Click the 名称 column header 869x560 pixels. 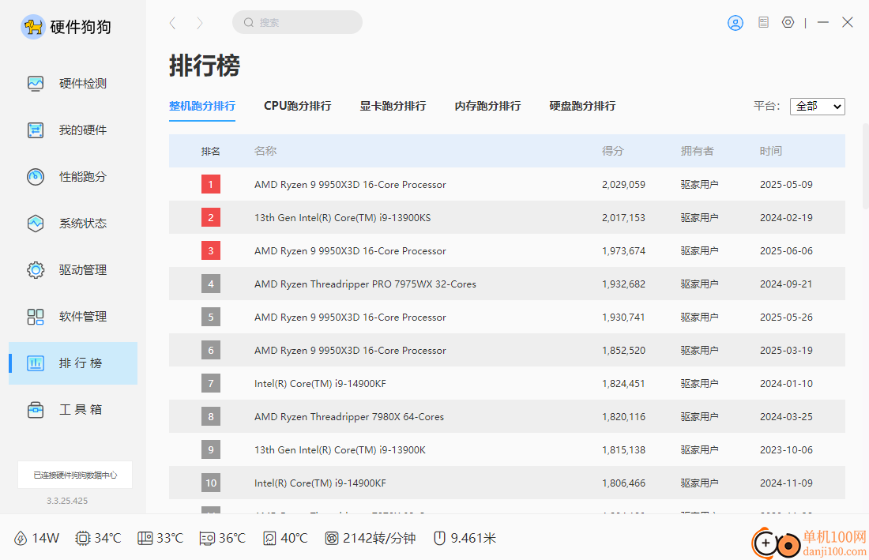coord(265,151)
